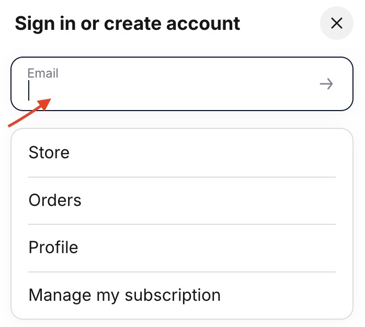Open the Store menu item
The image size is (365, 327).
tap(182, 153)
